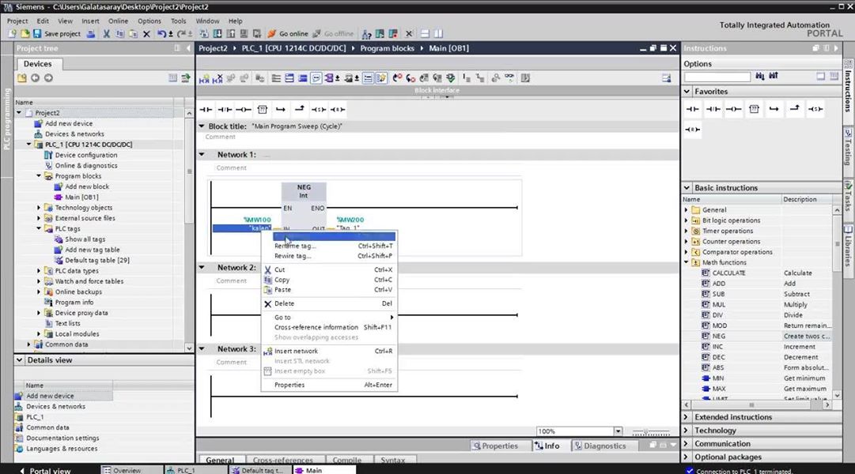
Task: Insert output coil from editor favorites bar
Action: 243,110
